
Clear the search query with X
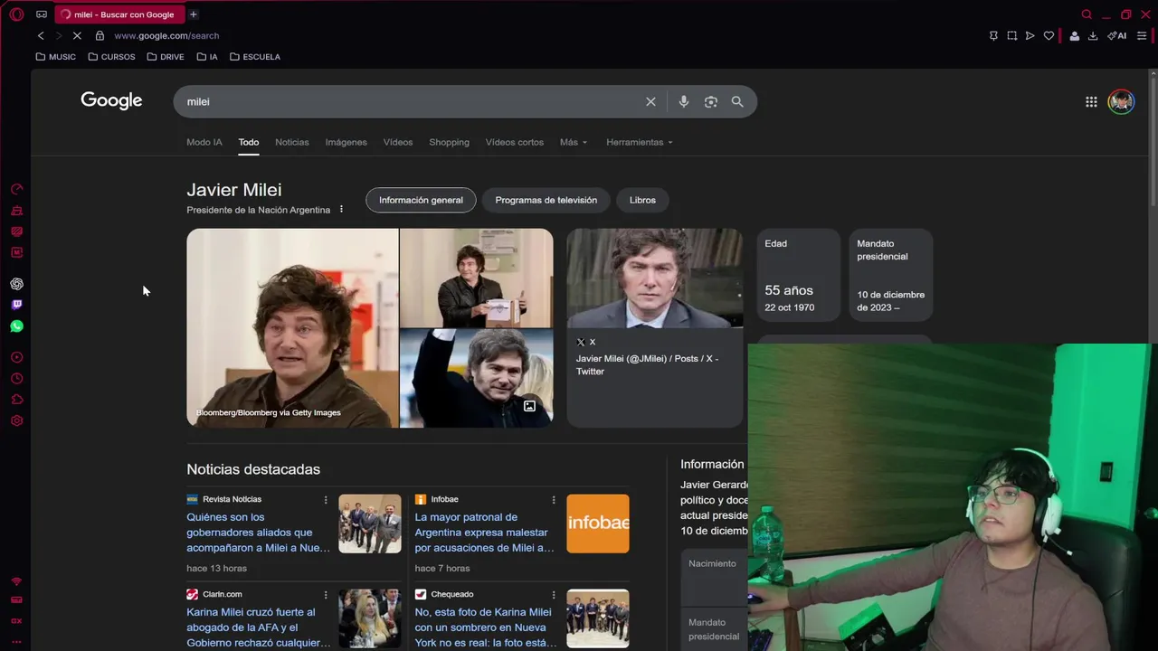point(650,101)
